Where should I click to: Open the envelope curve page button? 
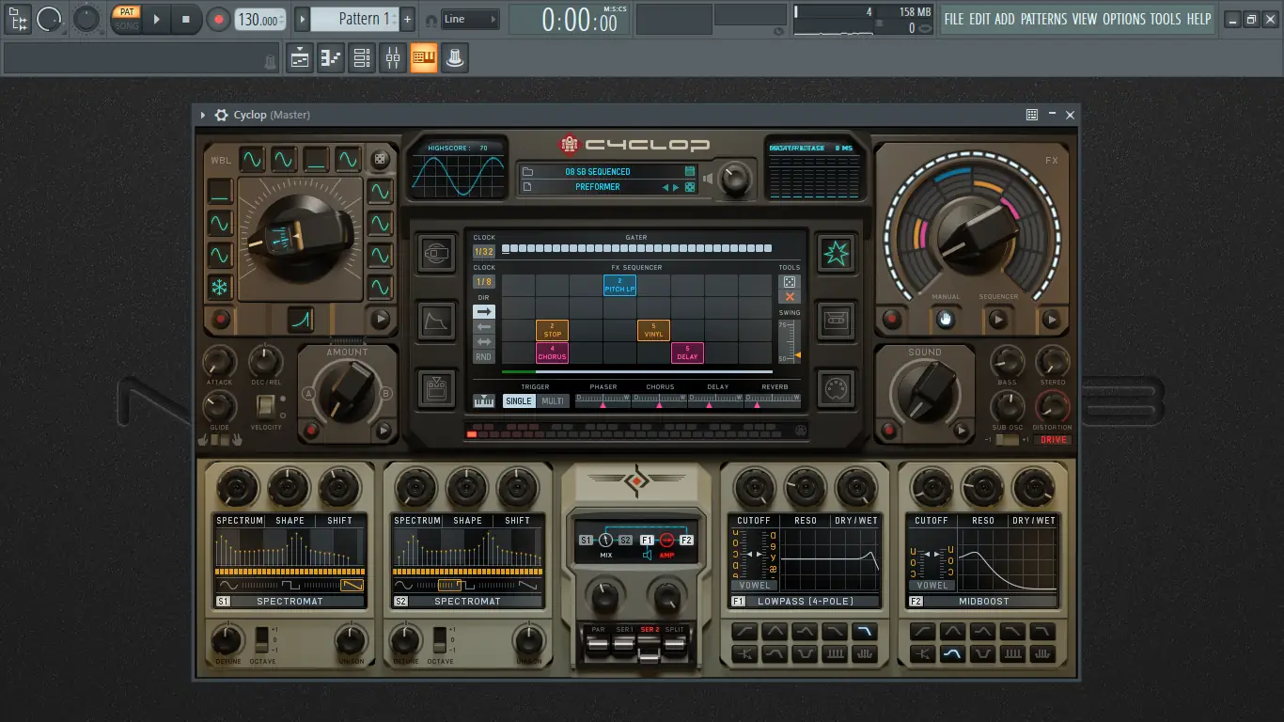pos(436,321)
